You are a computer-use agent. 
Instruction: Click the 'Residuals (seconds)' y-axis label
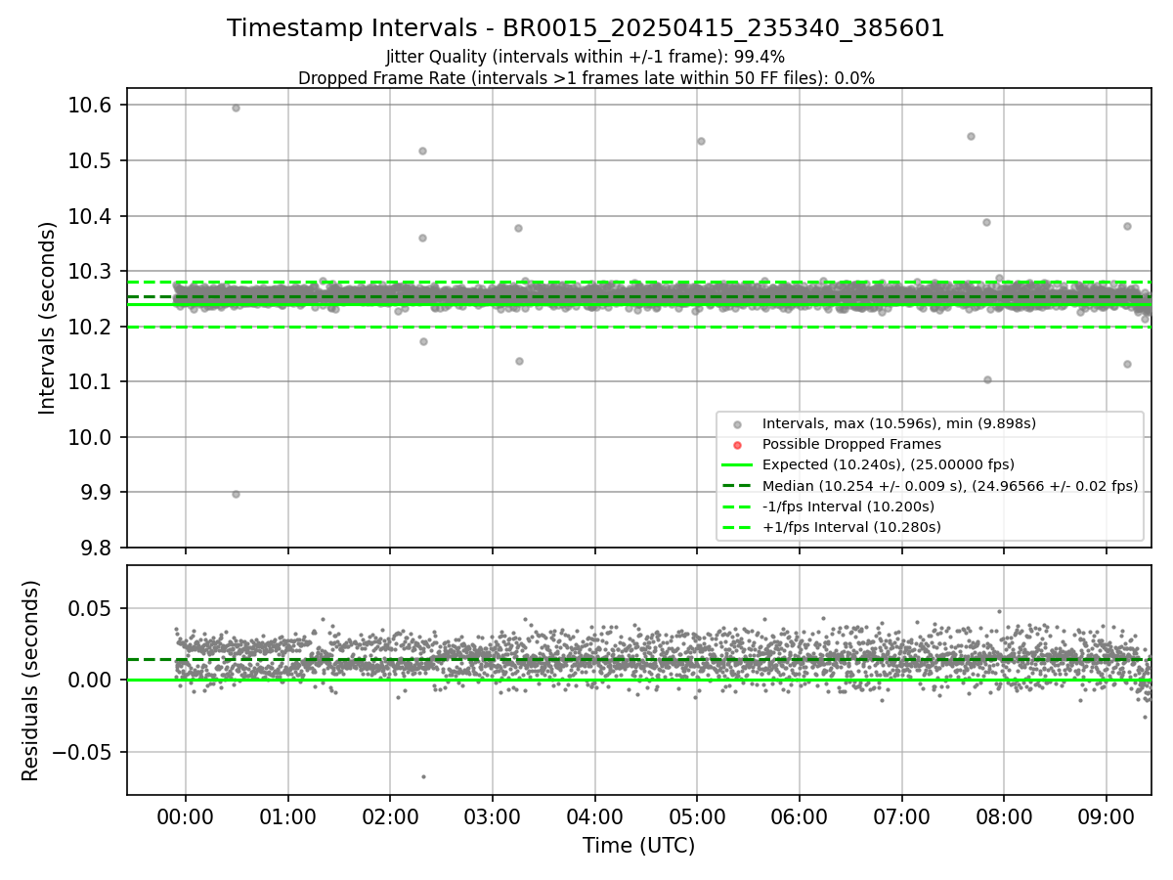tap(30, 681)
